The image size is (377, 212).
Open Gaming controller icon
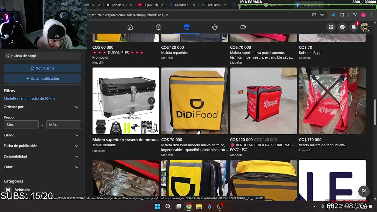[243, 27]
